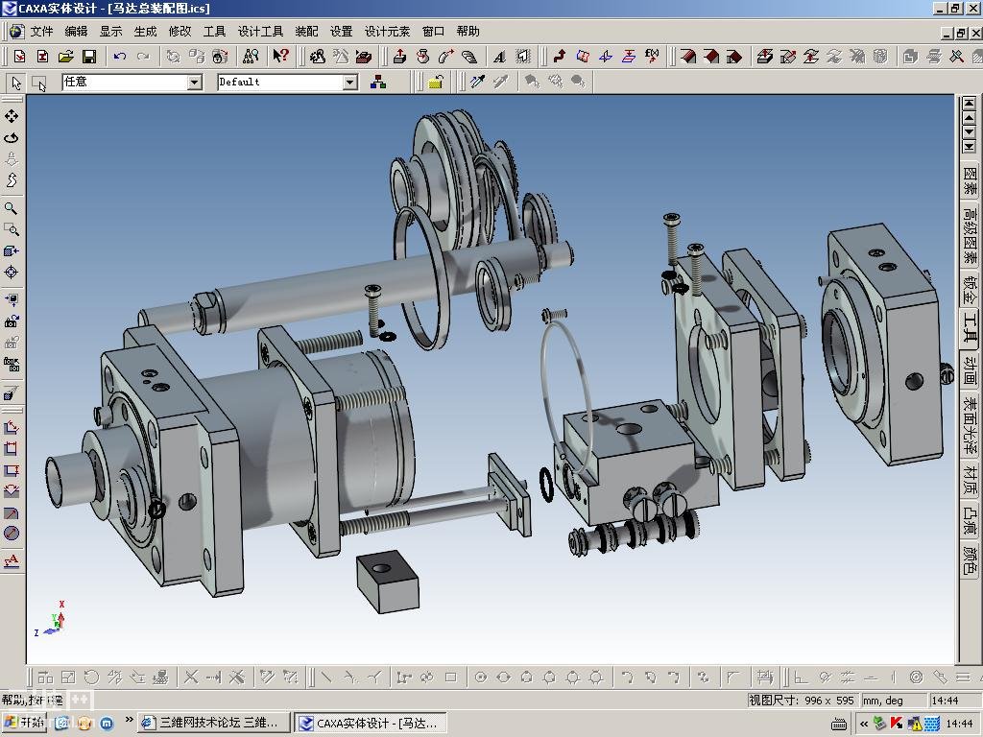Select the text tool letter A icon
This screenshot has height=737, width=983.
[x=499, y=57]
